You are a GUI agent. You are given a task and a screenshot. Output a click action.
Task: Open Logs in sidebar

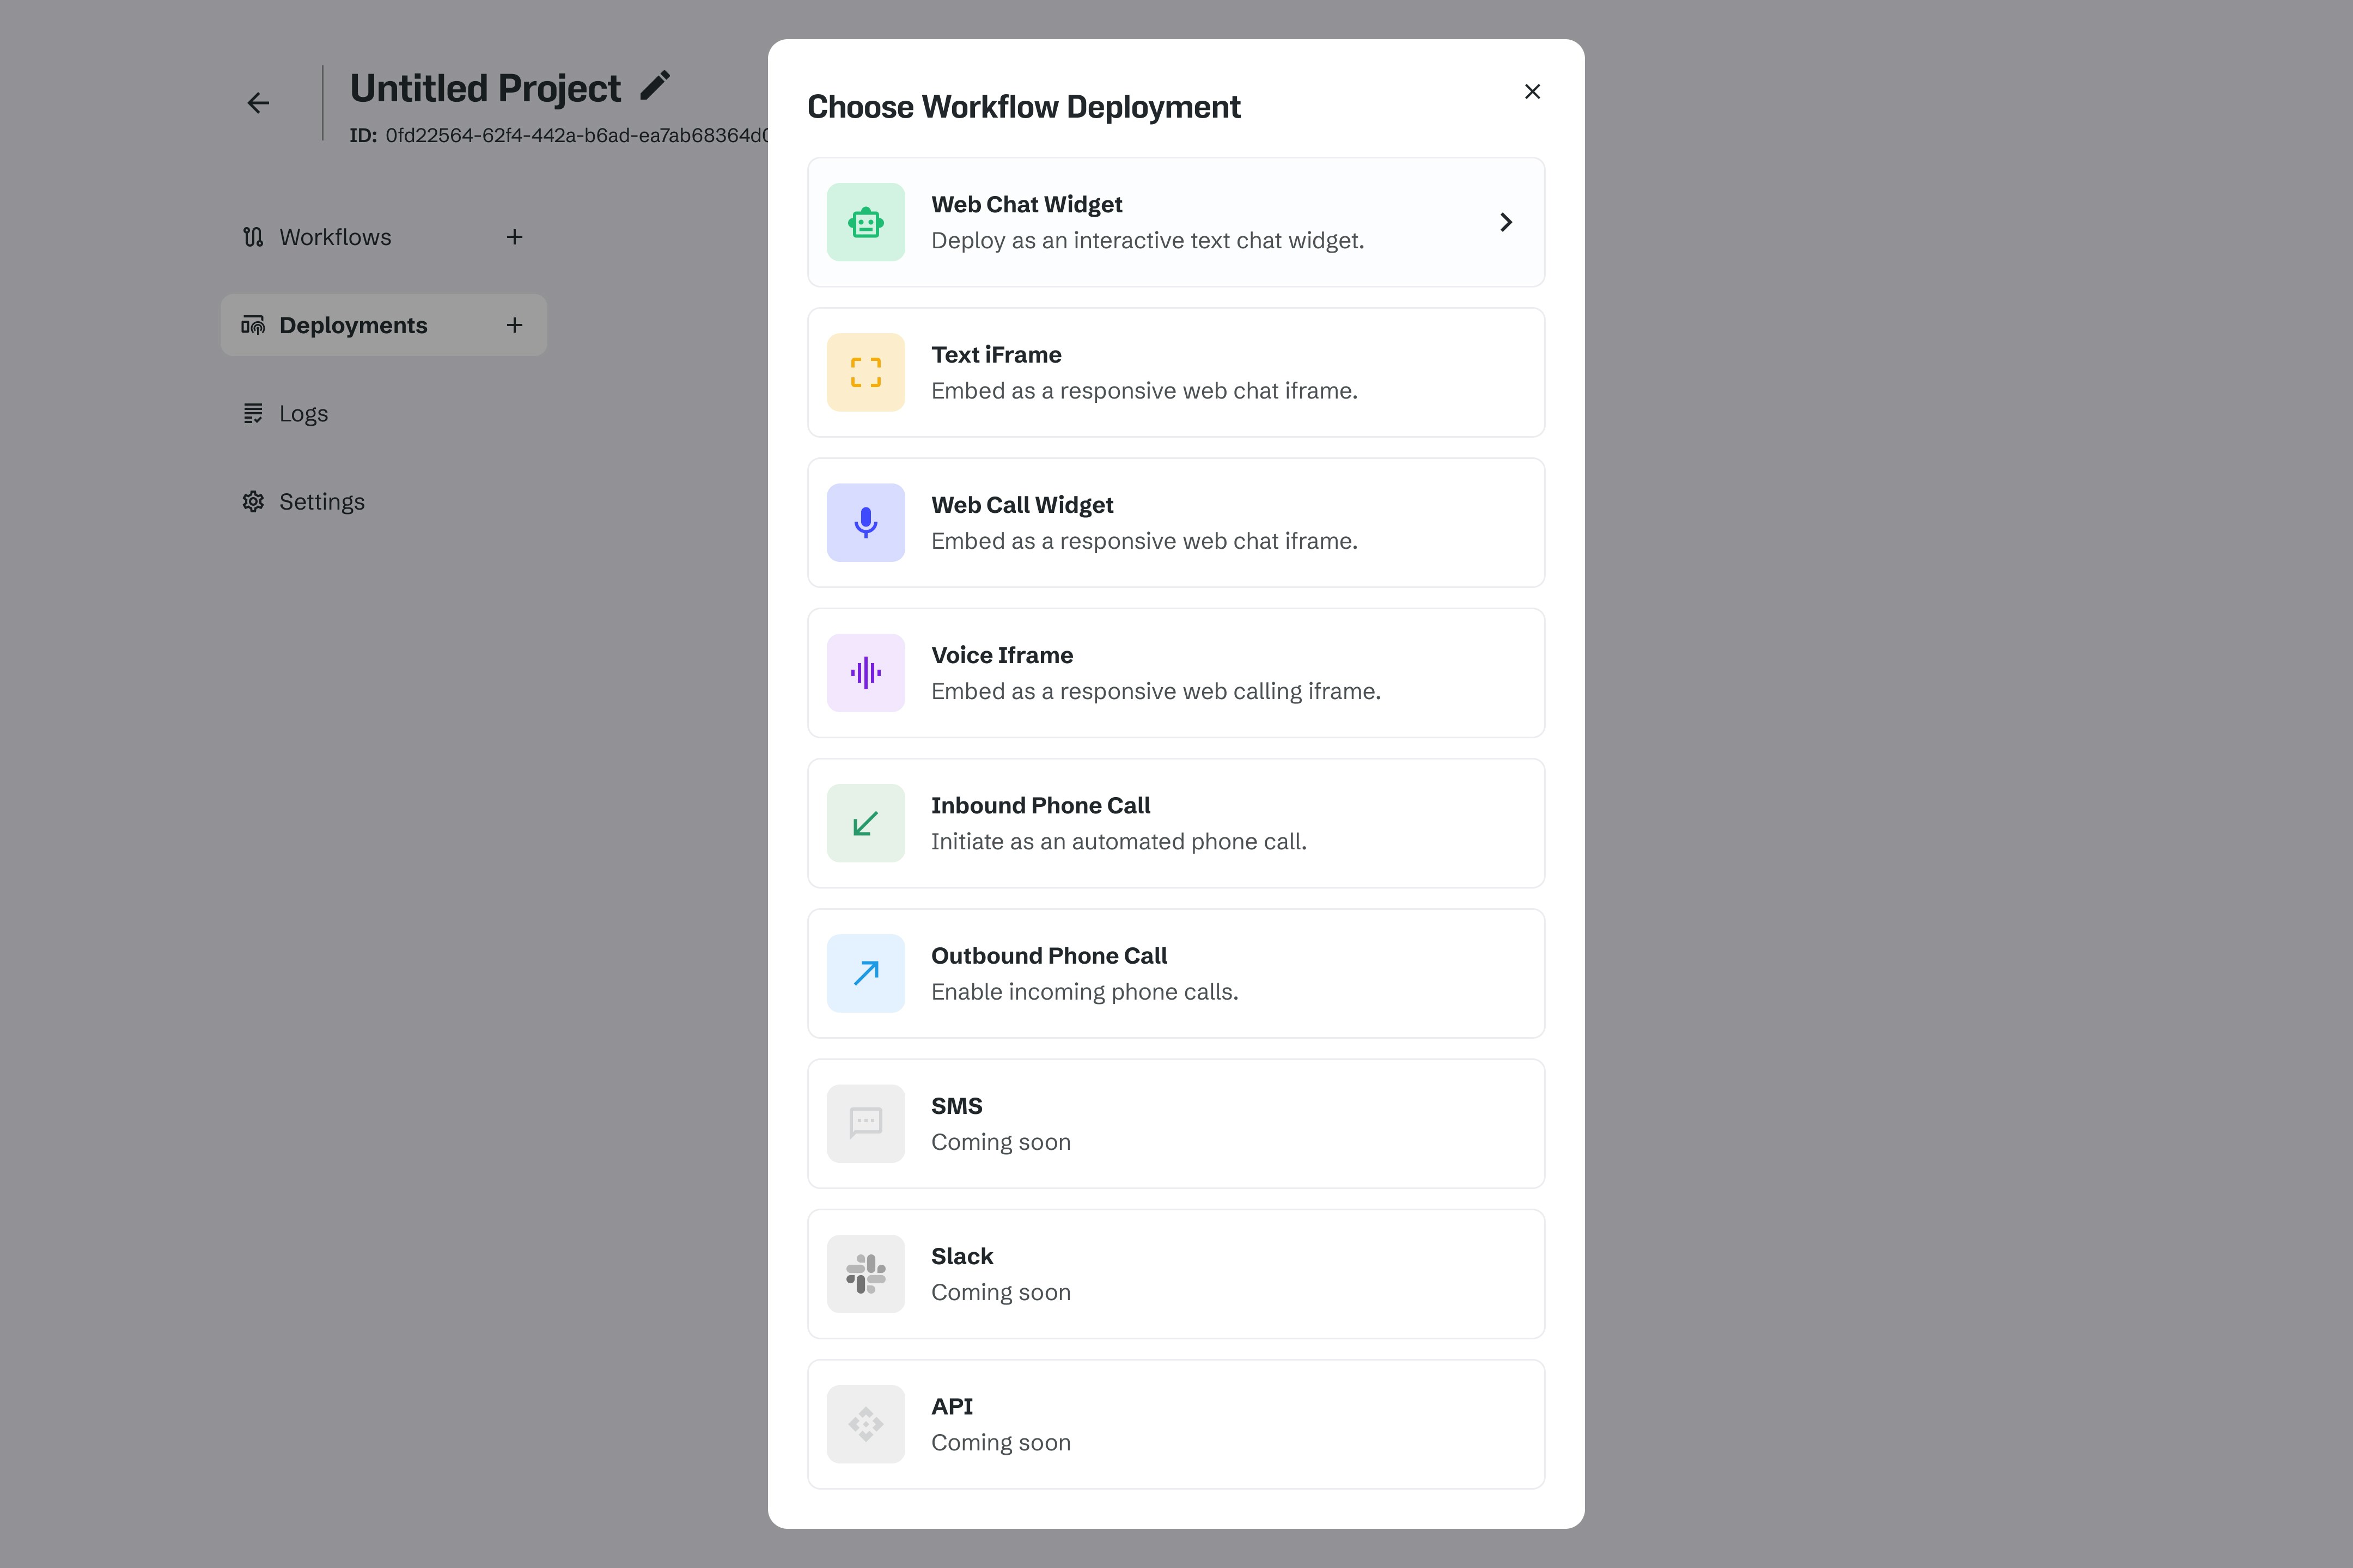pos(303,413)
